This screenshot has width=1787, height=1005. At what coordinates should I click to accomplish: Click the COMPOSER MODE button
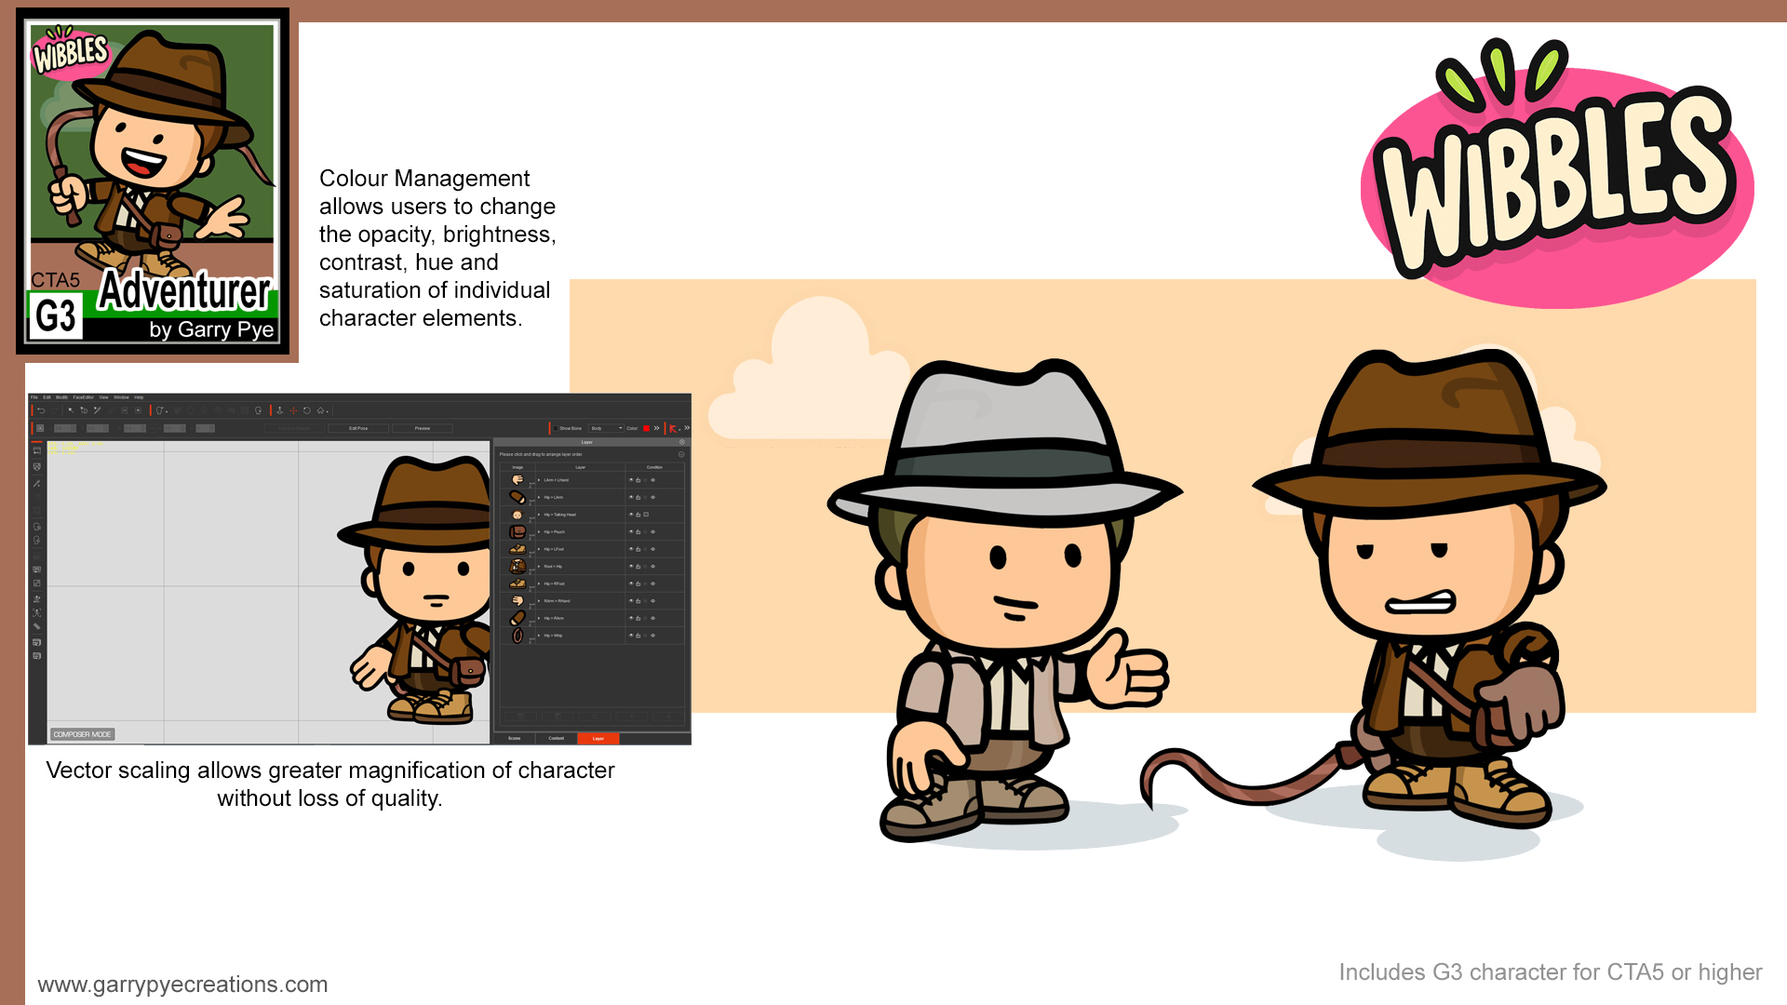tap(82, 734)
